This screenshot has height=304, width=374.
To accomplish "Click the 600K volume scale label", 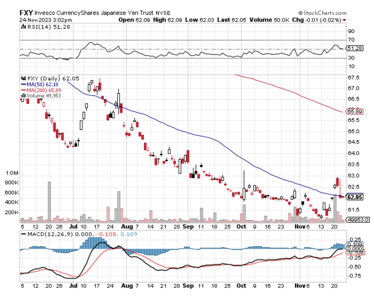I will pos(12,193).
